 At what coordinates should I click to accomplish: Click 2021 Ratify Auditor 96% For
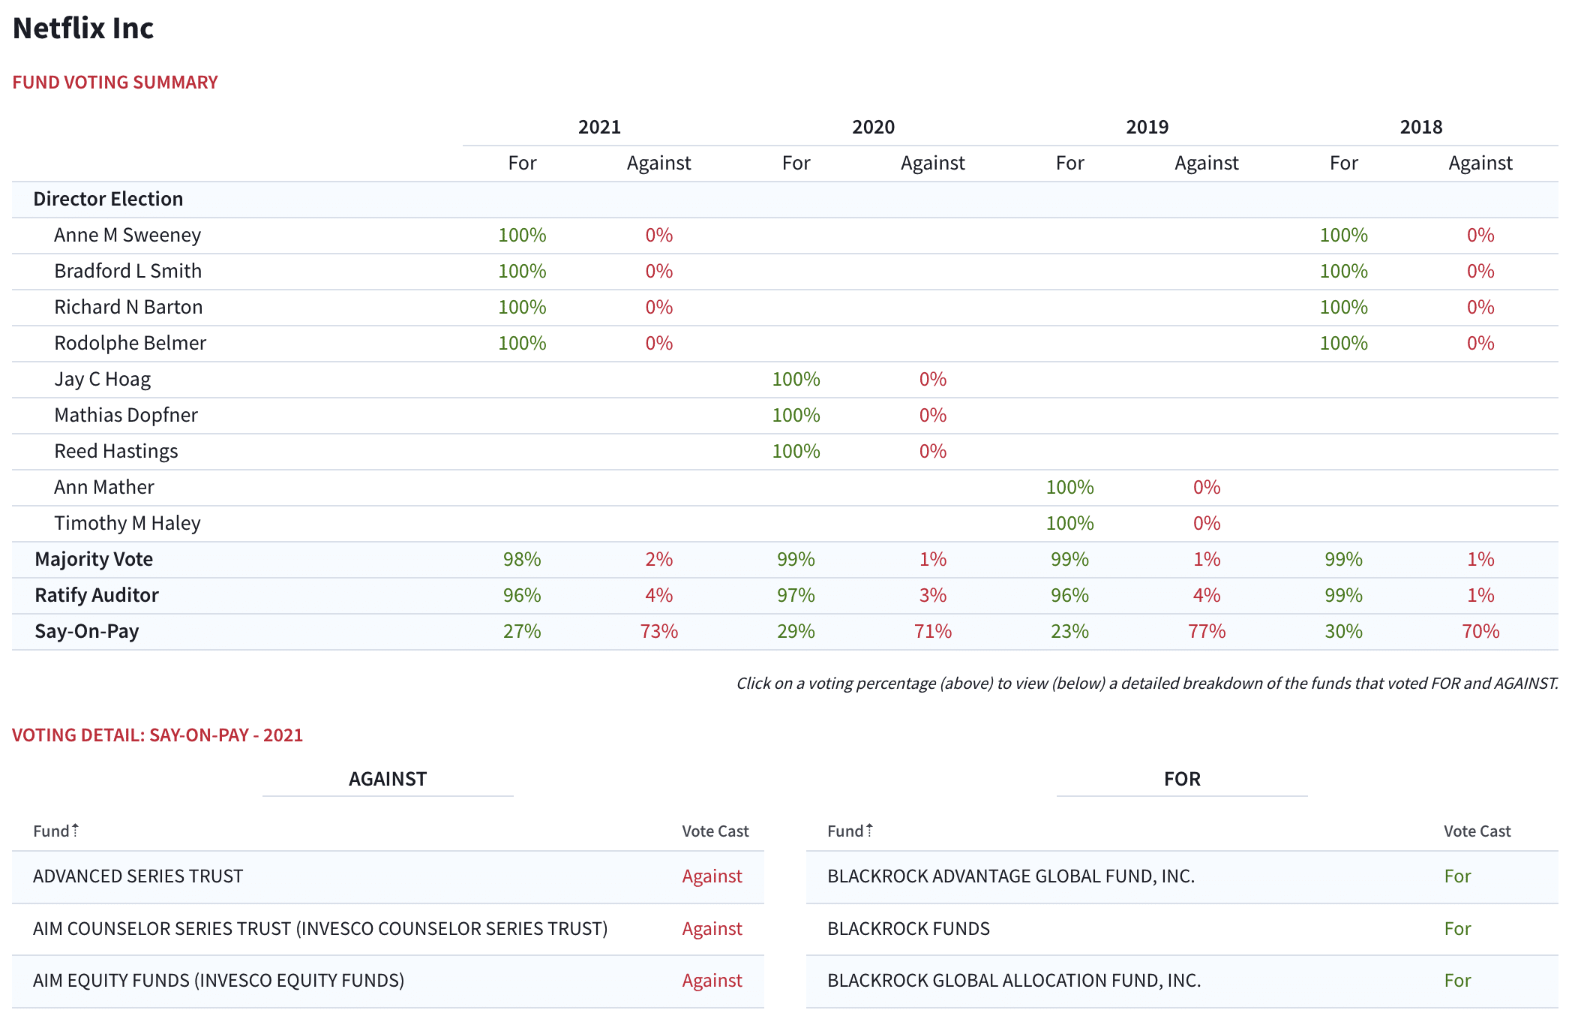coord(522,595)
